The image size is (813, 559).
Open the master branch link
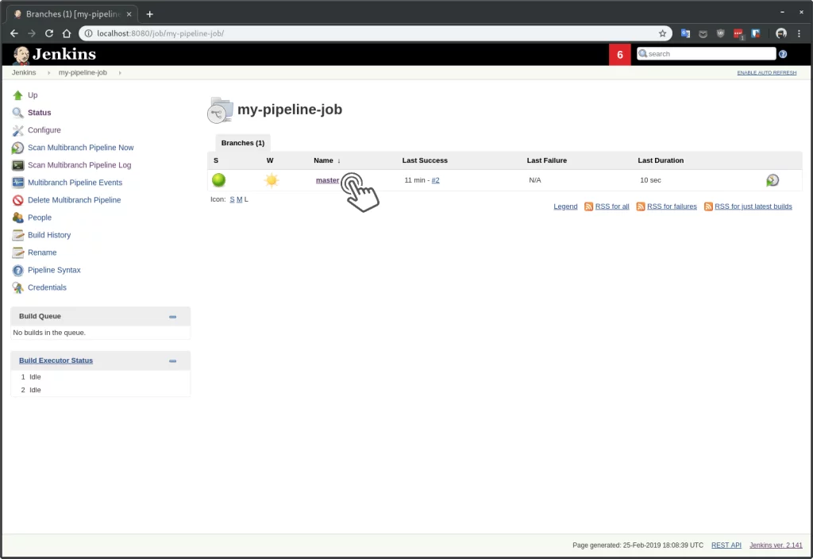pos(327,180)
